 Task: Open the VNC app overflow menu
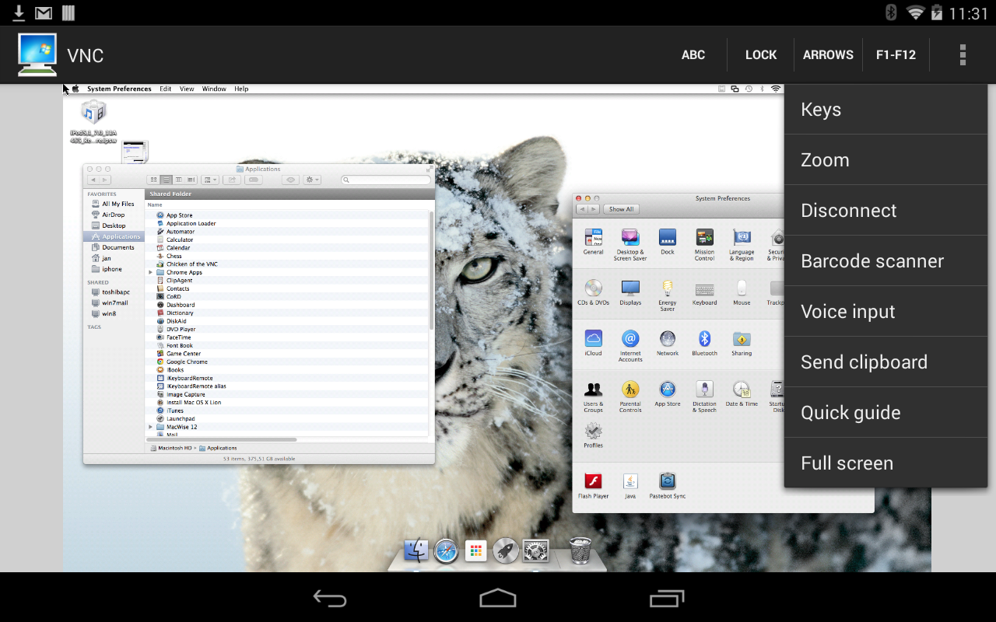click(963, 54)
